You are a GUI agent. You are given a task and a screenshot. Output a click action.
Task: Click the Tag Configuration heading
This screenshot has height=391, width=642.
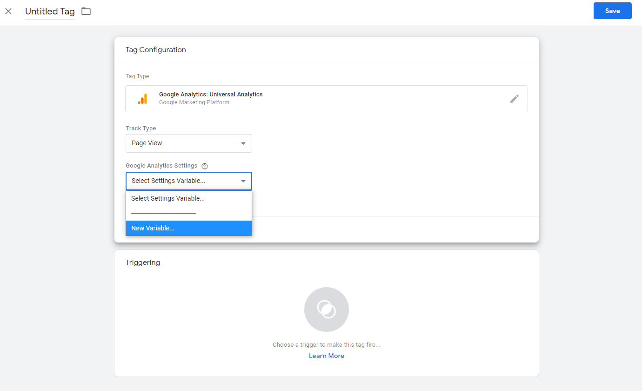click(x=156, y=50)
